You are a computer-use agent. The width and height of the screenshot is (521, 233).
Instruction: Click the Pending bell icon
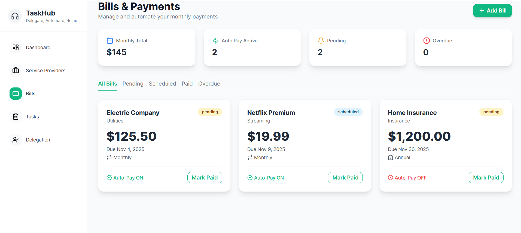(x=321, y=41)
